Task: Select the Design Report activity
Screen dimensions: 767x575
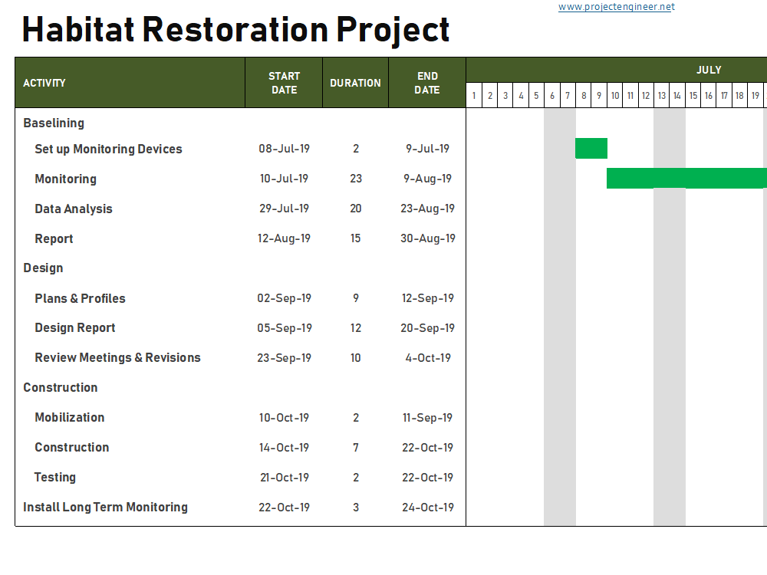Action: 75,327
